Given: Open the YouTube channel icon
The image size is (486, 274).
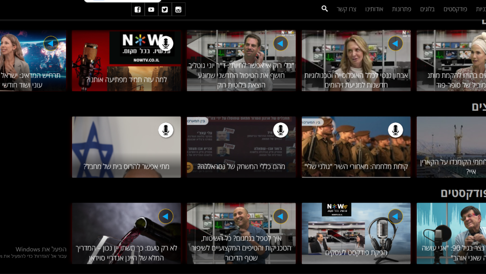Looking at the screenshot, I should (151, 9).
